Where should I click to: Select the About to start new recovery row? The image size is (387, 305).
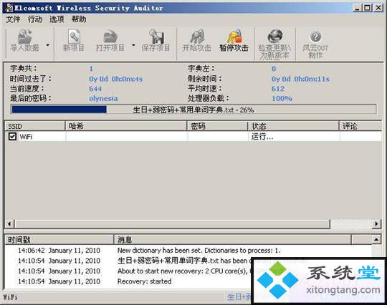[x=128, y=271]
